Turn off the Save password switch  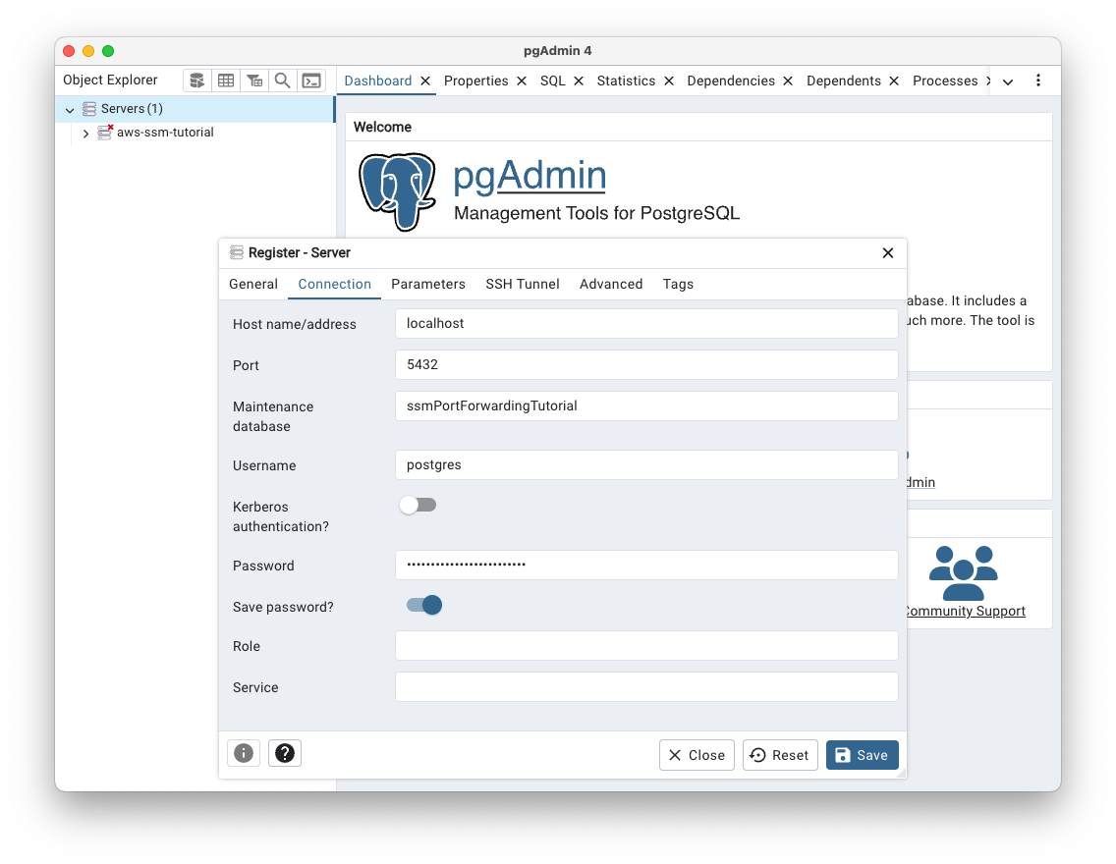424,605
